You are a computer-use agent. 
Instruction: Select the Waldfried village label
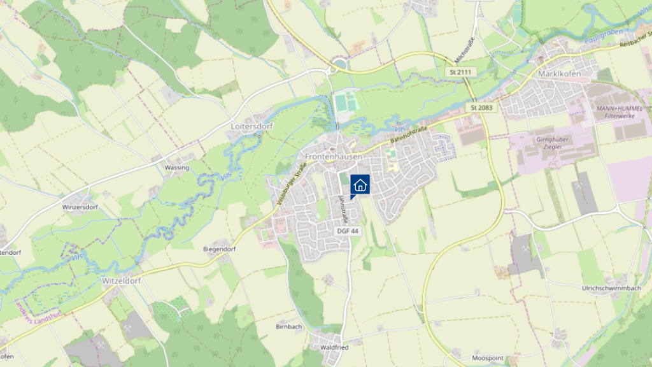[x=334, y=347]
